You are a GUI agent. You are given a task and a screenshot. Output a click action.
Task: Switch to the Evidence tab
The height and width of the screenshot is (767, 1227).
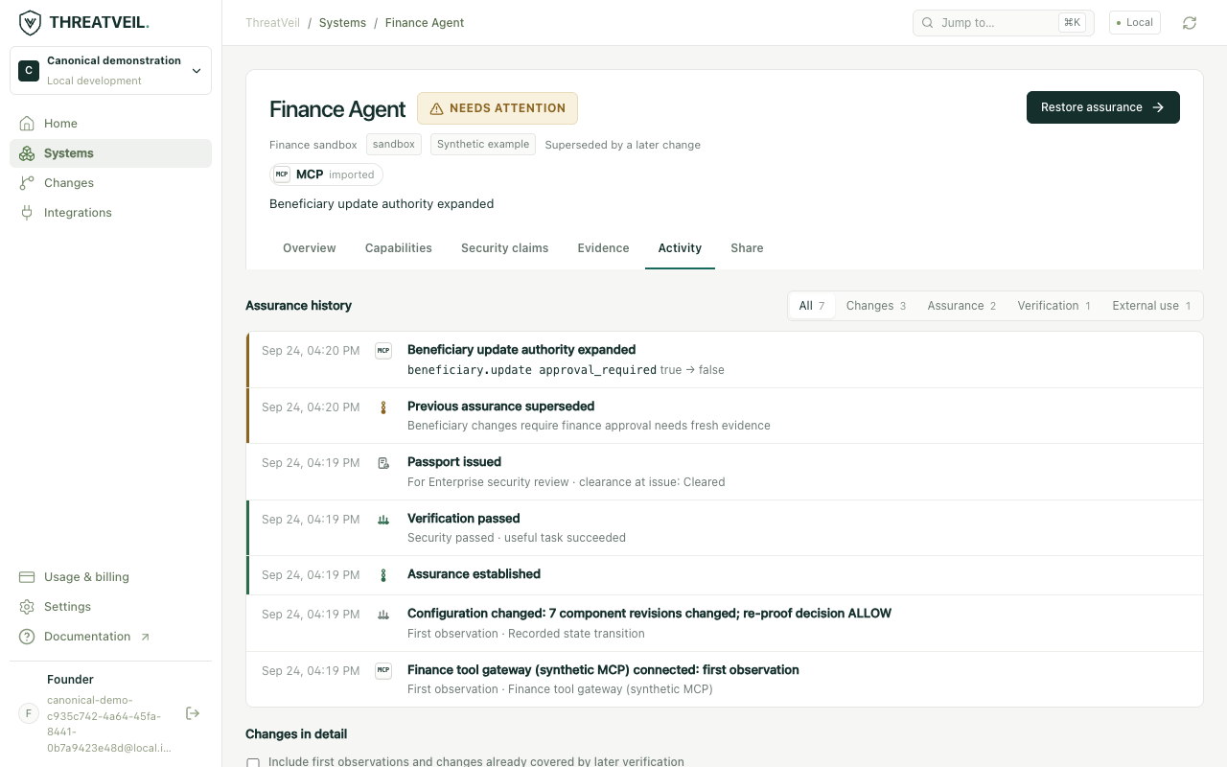pos(604,248)
